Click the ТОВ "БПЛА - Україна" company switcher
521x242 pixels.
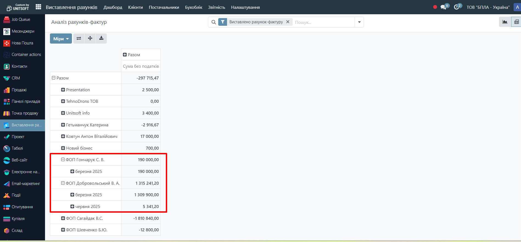pos(488,7)
